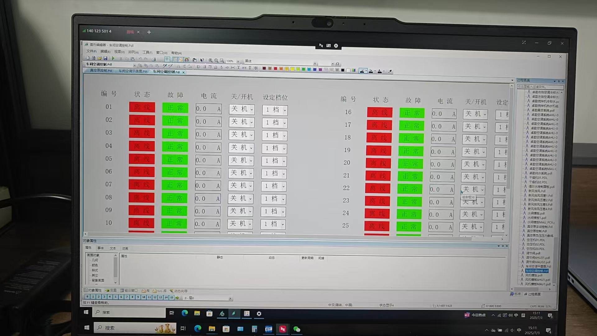Click the Zoom In magnifier icon
This screenshot has height=336, width=597.
pyautogui.click(x=211, y=60)
